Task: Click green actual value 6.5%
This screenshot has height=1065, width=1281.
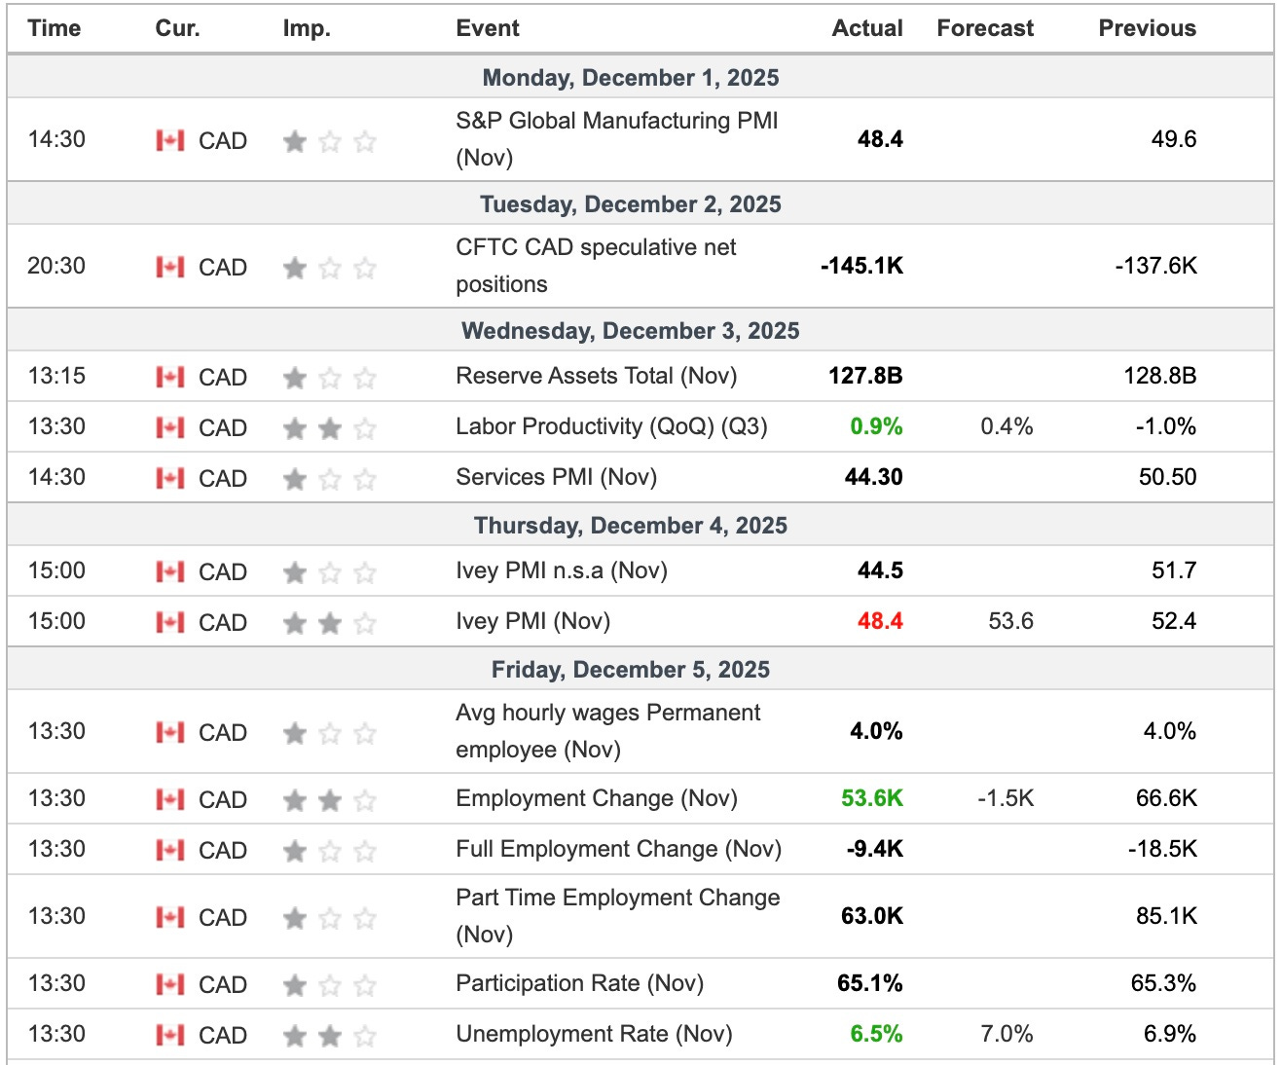Action: 877,1034
